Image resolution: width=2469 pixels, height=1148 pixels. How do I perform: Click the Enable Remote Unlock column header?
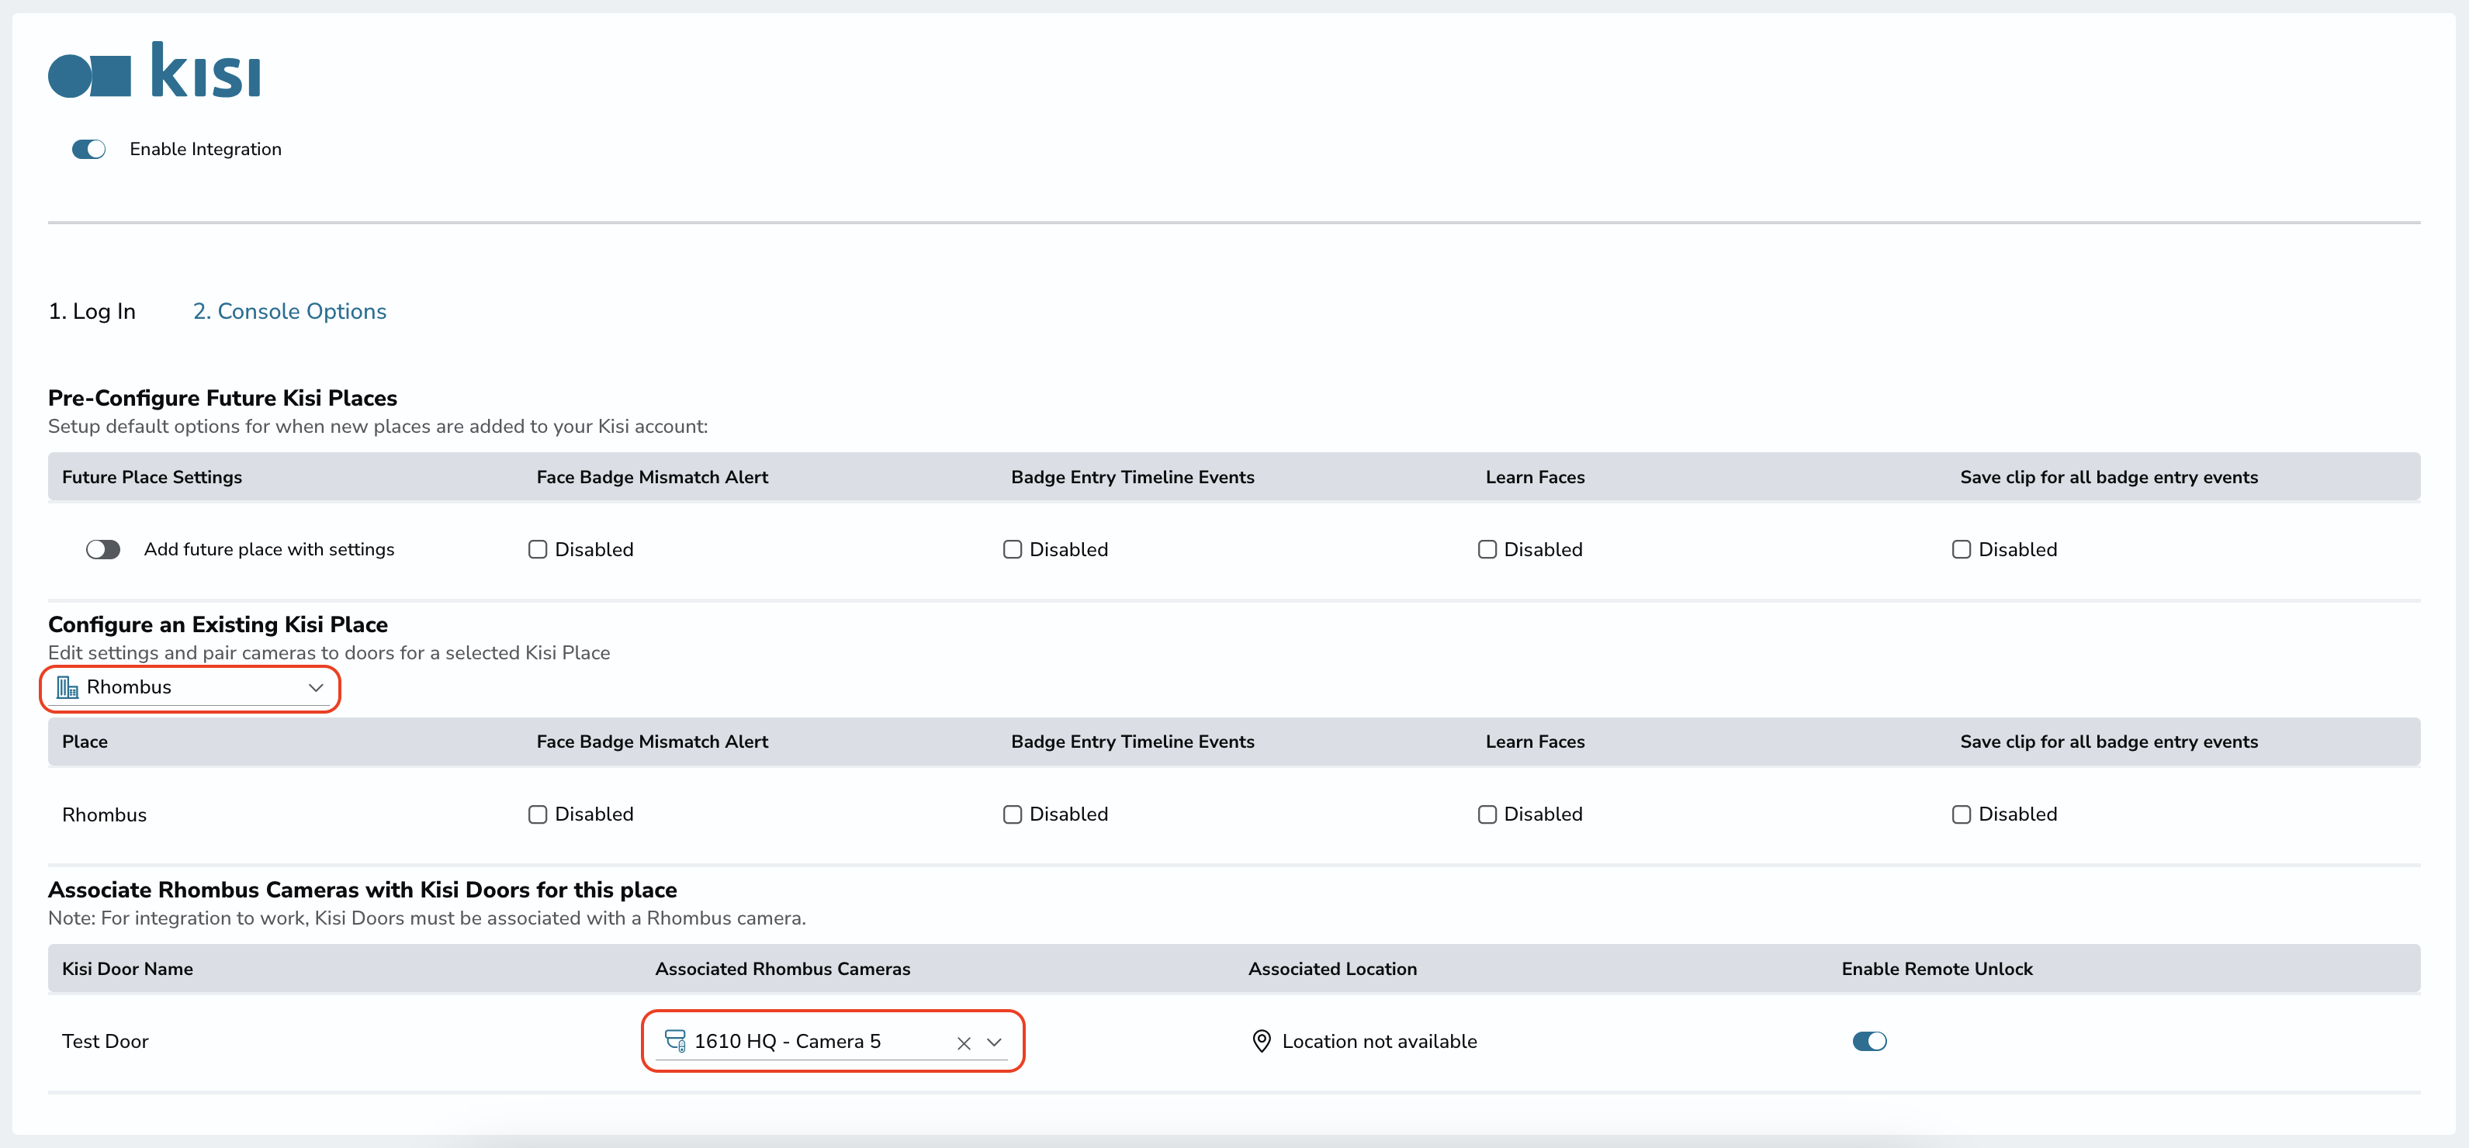1936,969
